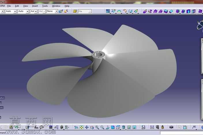Click the Measure Inertia icon

(x=162, y=128)
